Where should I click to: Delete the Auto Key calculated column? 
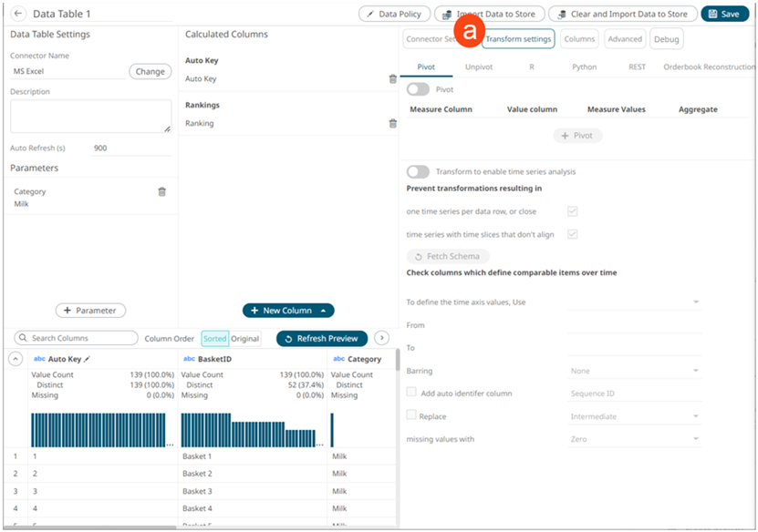point(392,79)
